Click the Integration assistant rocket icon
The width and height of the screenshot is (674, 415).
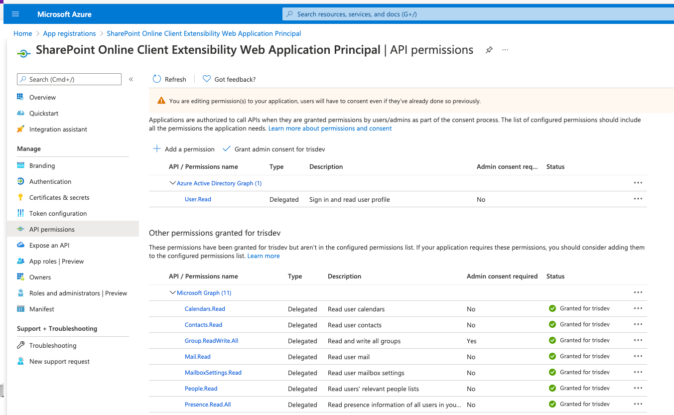[20, 129]
